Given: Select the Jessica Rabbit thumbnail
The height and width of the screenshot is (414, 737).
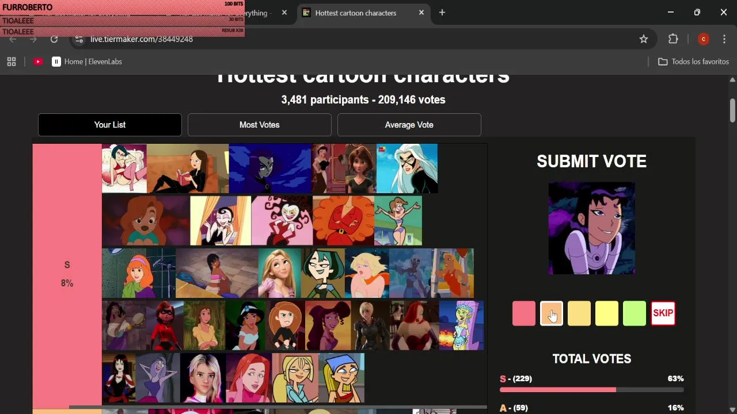Looking at the screenshot, I should [415, 325].
